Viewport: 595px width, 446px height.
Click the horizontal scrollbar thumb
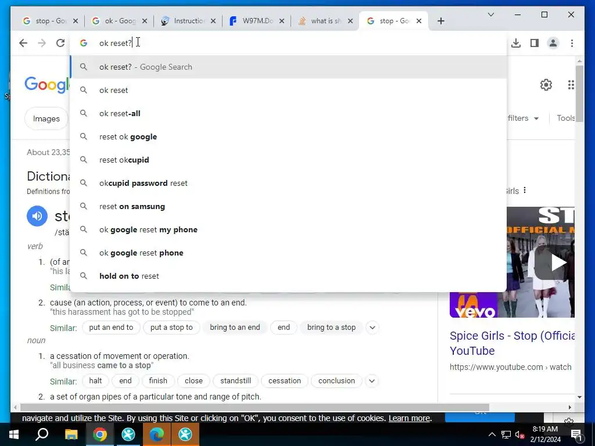(x=255, y=407)
